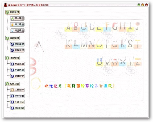The width and height of the screenshot is (153, 122).
Task: Click the colorful 欢迎使用 welcome text
Action: (53, 86)
